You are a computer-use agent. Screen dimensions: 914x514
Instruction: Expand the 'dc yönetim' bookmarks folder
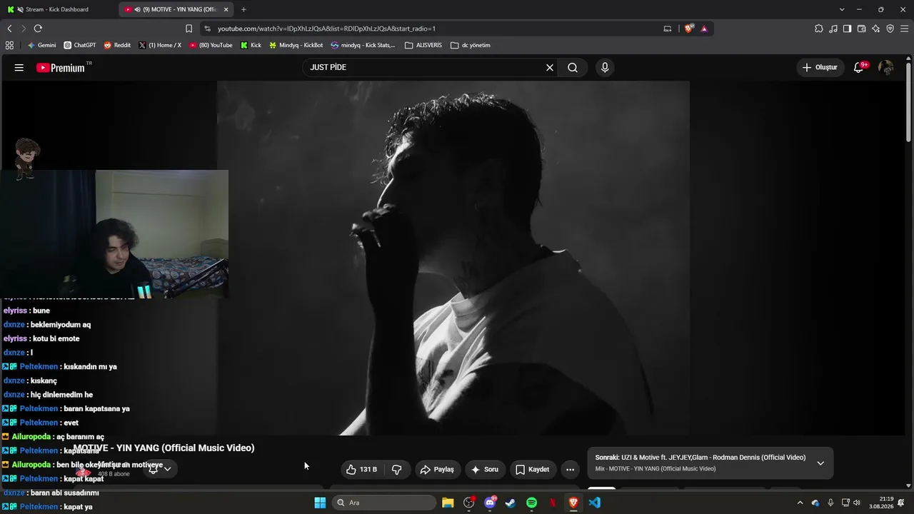(x=470, y=45)
